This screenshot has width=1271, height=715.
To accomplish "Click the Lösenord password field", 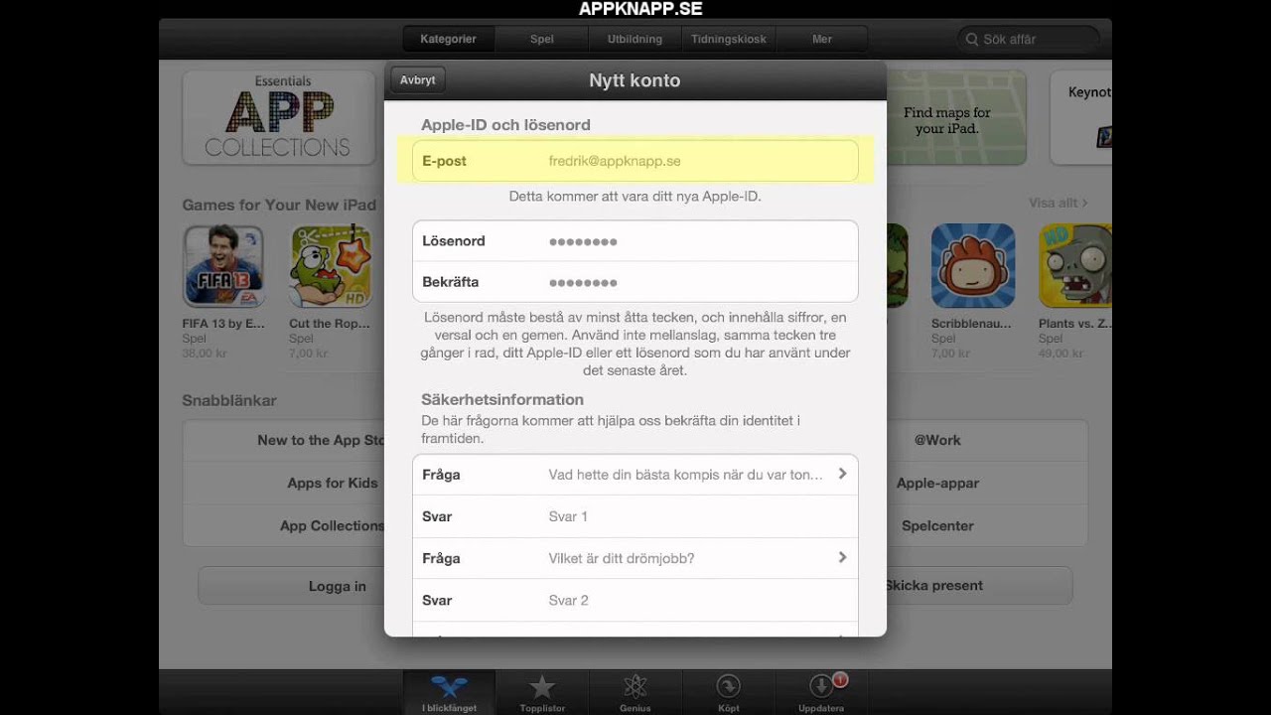I will 635,241.
